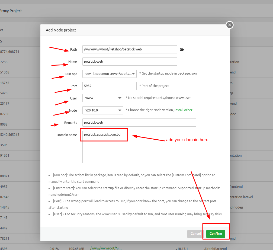Close the Add Node project dialog
Viewport: 273px width, 250px height.
click(x=230, y=25)
